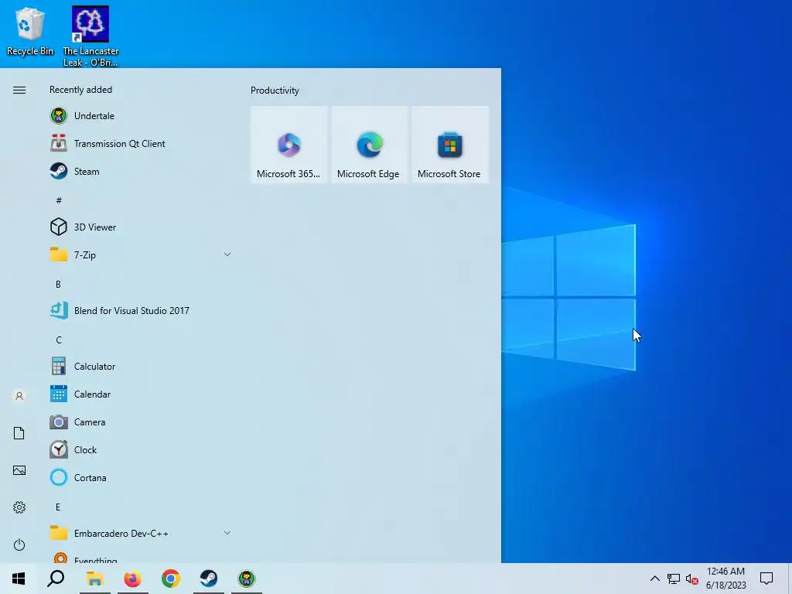Open taskbar Search magnifier
Image resolution: width=792 pixels, height=594 pixels.
(56, 579)
